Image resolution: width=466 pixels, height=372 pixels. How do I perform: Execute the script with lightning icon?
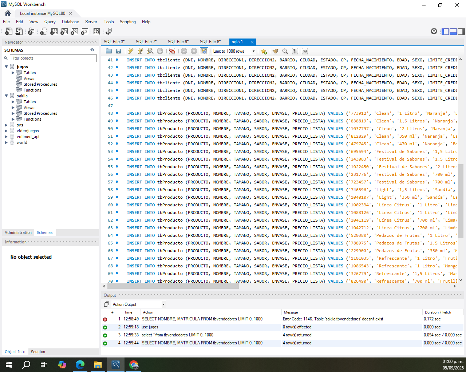tap(131, 51)
